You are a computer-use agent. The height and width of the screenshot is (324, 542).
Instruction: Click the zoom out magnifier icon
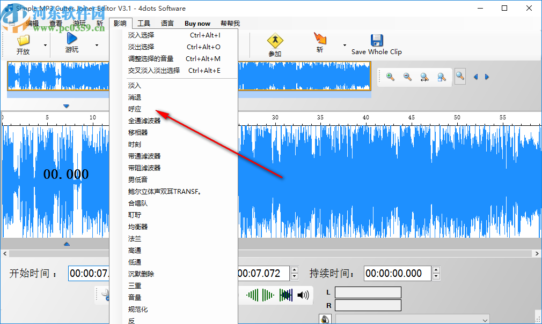407,77
